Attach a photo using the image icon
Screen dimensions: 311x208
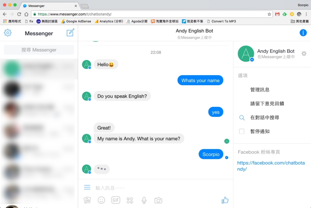[87, 200]
